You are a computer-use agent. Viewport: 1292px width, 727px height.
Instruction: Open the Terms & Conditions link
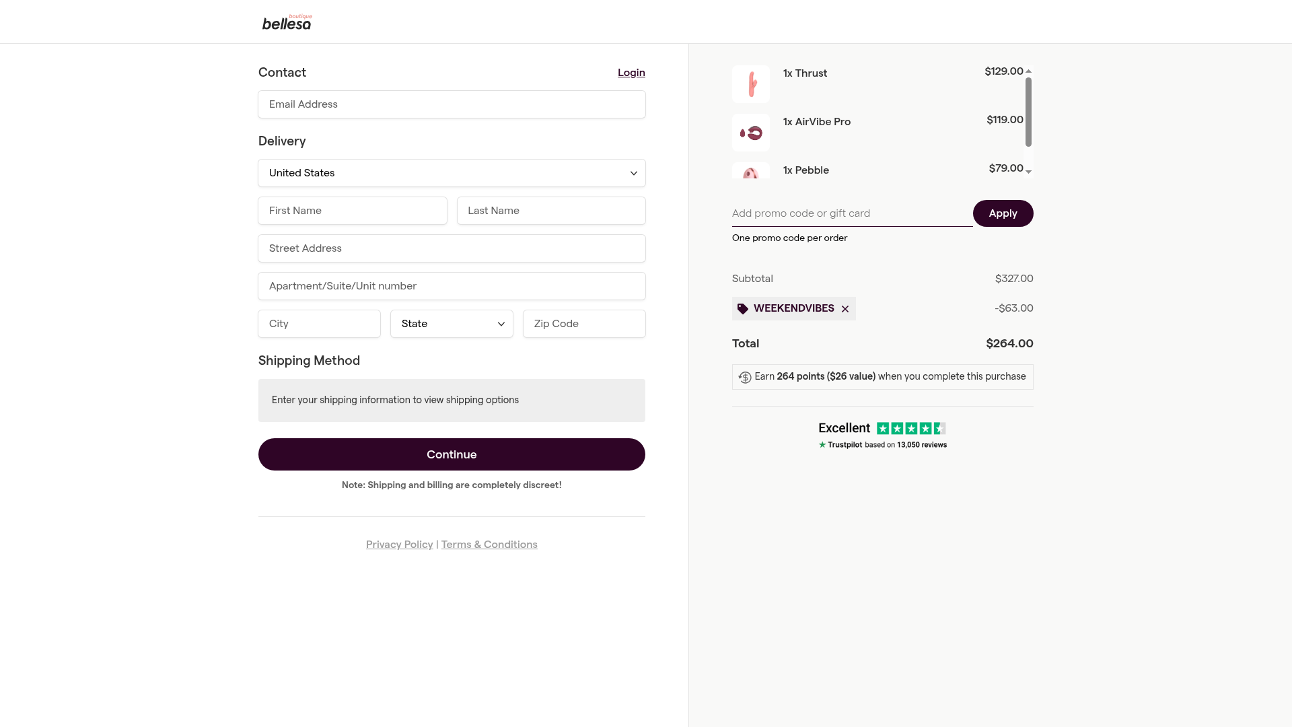[x=489, y=545]
